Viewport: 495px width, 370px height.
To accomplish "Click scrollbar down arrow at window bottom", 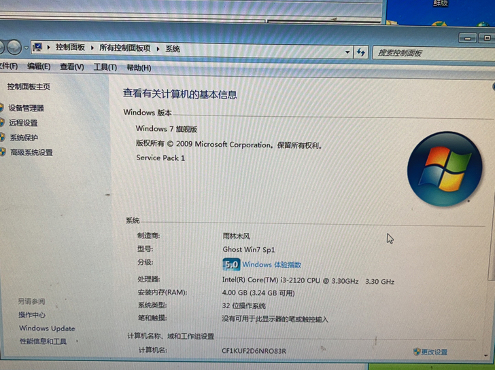I will [x=486, y=355].
